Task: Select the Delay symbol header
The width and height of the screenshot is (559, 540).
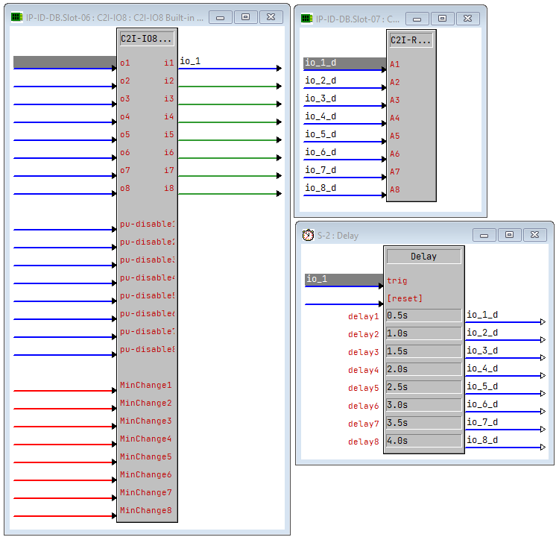Action: coord(423,257)
